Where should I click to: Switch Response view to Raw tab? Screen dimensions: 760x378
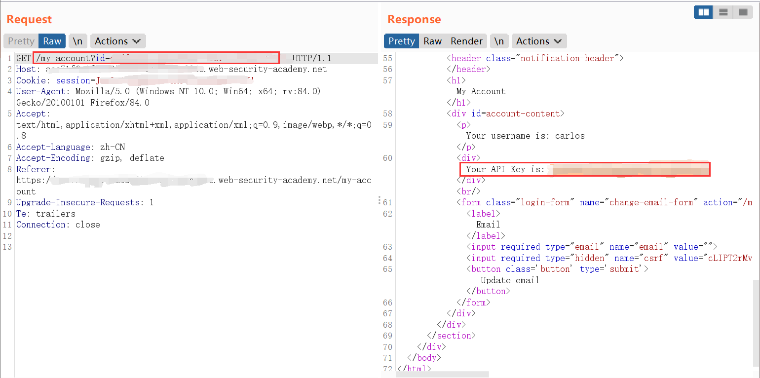click(x=432, y=41)
